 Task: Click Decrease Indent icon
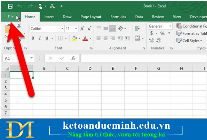tap(120, 38)
